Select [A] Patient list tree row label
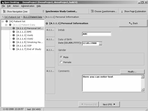 coord(17,21)
